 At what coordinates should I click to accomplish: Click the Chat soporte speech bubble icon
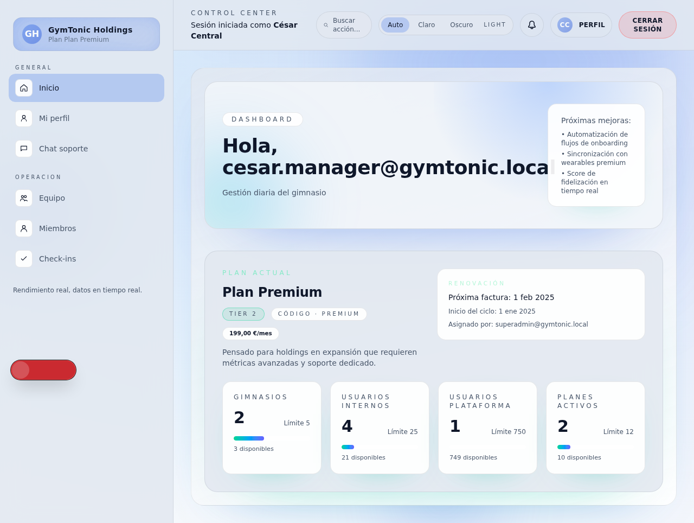click(24, 148)
